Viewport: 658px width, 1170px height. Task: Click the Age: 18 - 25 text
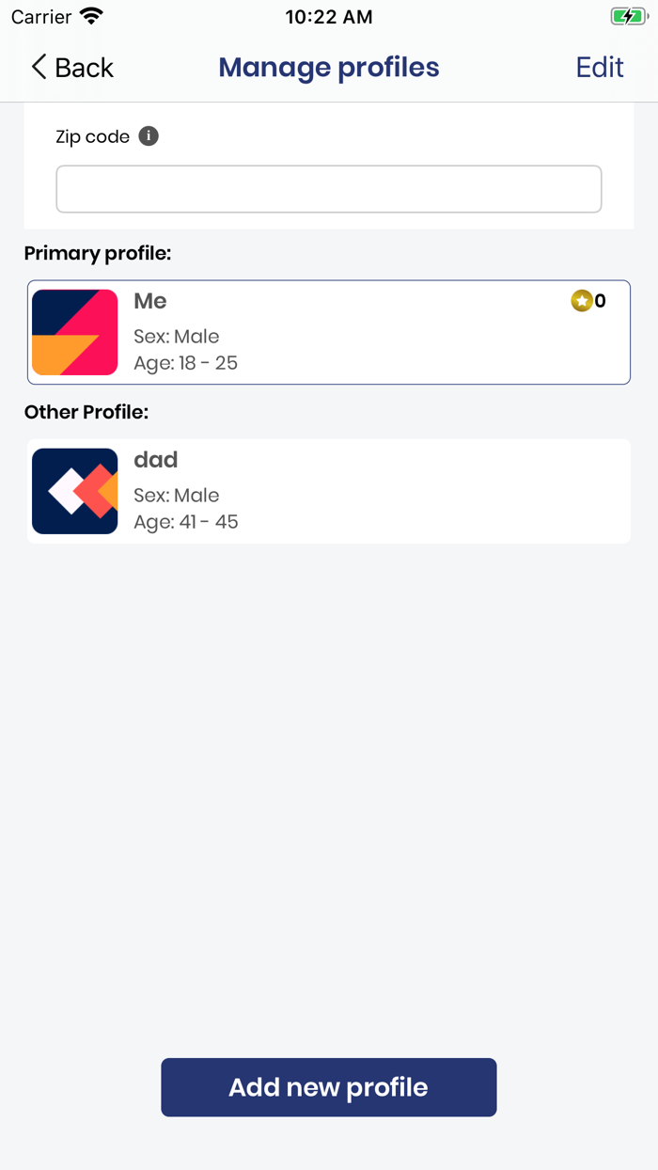coord(186,363)
